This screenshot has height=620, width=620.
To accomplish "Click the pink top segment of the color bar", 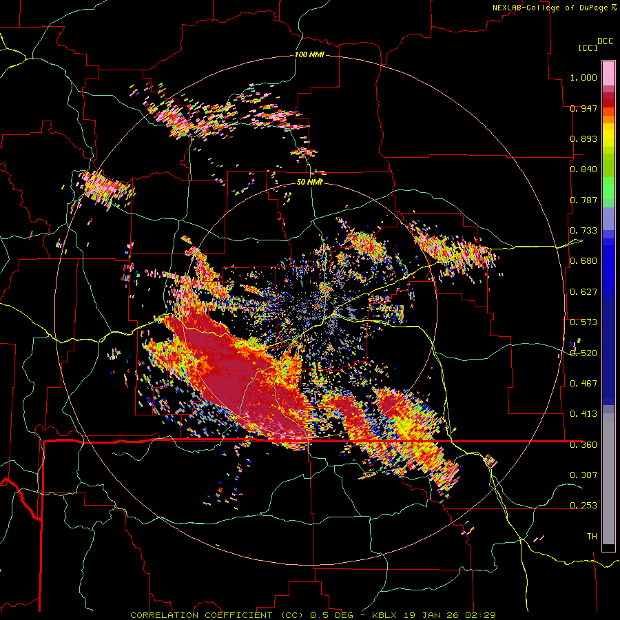I will coord(608,73).
